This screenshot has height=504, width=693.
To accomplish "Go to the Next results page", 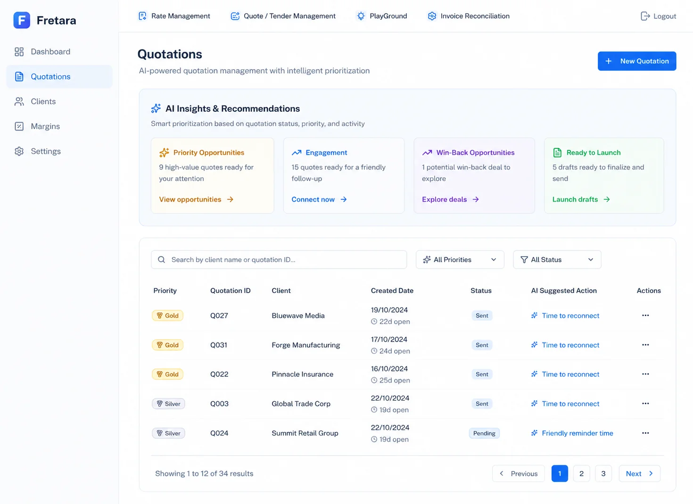I will 639,473.
